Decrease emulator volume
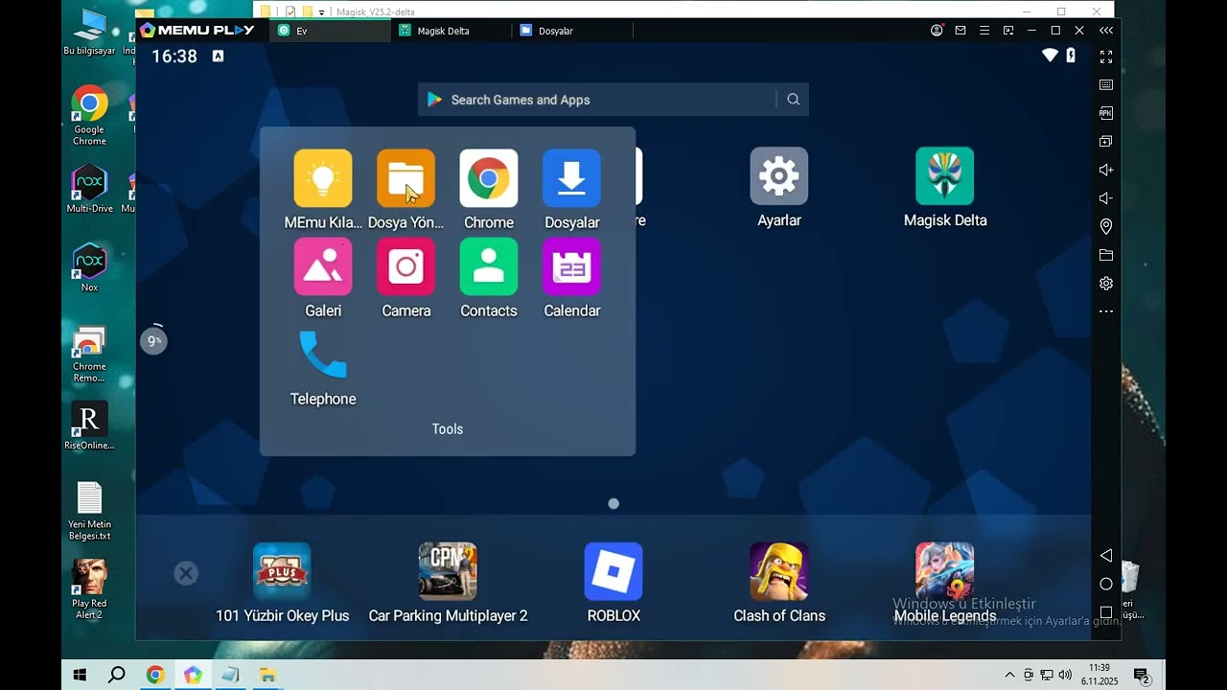This screenshot has width=1227, height=690. pyautogui.click(x=1106, y=198)
